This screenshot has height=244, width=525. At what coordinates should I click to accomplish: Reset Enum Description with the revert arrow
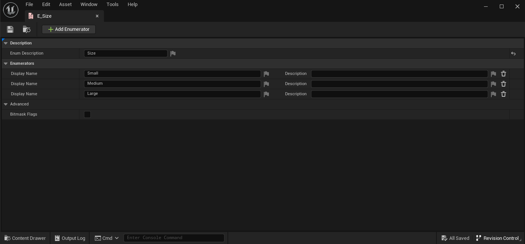513,53
